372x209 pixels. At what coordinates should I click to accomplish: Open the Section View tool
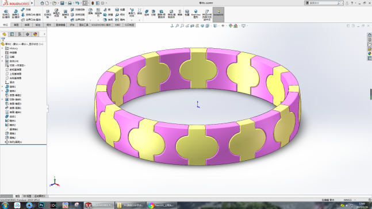[x=192, y=26]
